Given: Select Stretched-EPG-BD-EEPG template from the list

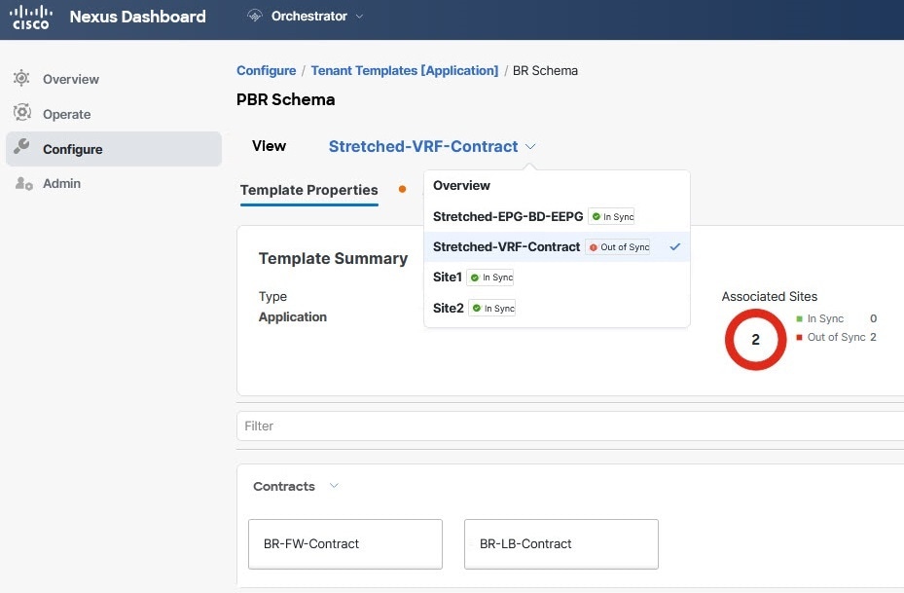Looking at the screenshot, I should 507,216.
